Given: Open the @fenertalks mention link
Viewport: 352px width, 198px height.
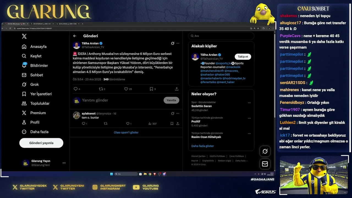Looking at the screenshot, I should point(208,82).
